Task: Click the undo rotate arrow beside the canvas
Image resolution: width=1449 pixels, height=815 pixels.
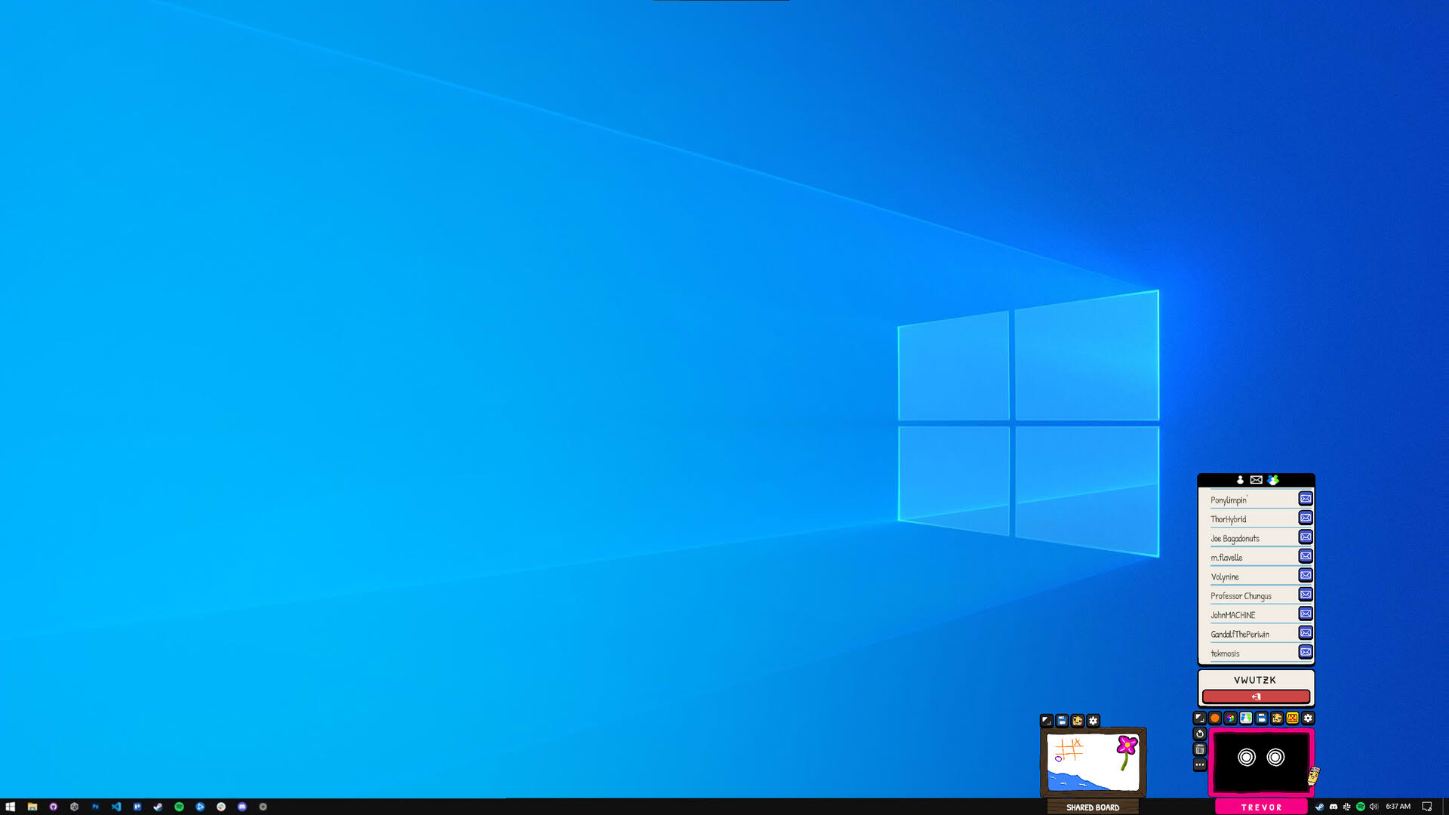Action: pyautogui.click(x=1200, y=733)
